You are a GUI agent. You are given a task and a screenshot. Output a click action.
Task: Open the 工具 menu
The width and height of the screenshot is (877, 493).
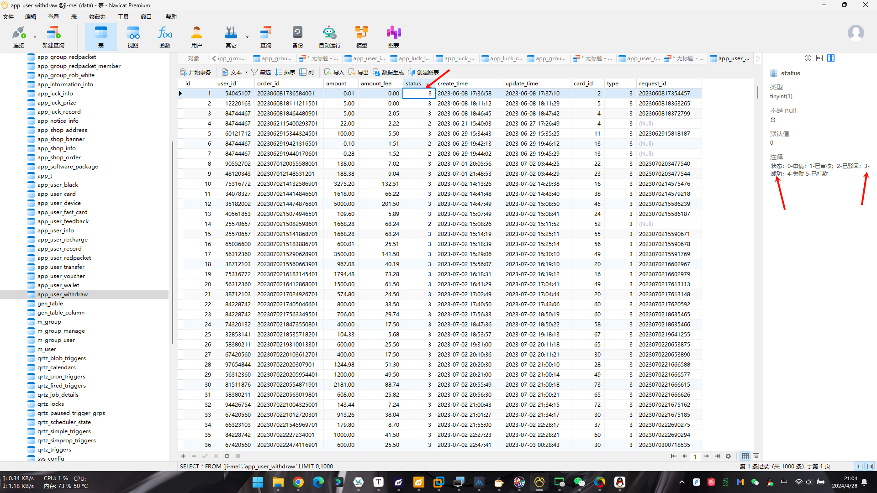point(123,17)
